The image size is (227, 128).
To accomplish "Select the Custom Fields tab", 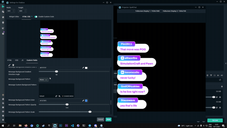I will coord(32,60).
